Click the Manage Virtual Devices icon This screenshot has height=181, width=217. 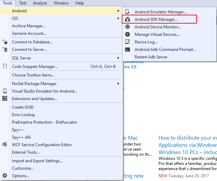click(128, 34)
